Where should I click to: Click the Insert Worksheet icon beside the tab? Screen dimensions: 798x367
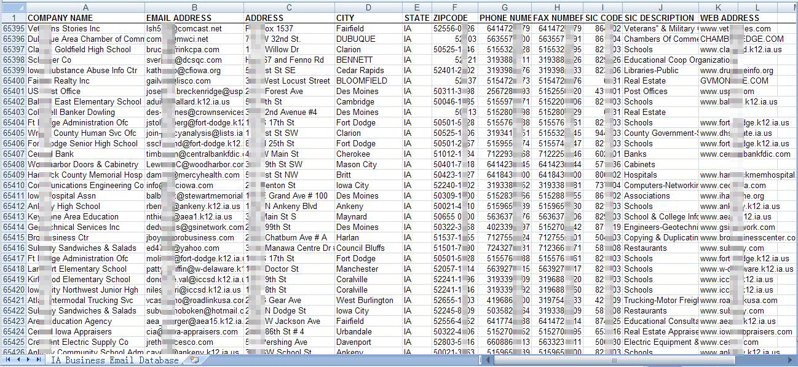pyautogui.click(x=194, y=360)
